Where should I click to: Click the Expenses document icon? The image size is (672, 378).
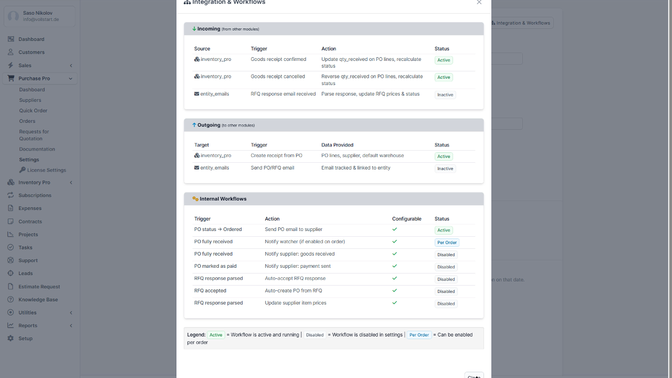11,208
